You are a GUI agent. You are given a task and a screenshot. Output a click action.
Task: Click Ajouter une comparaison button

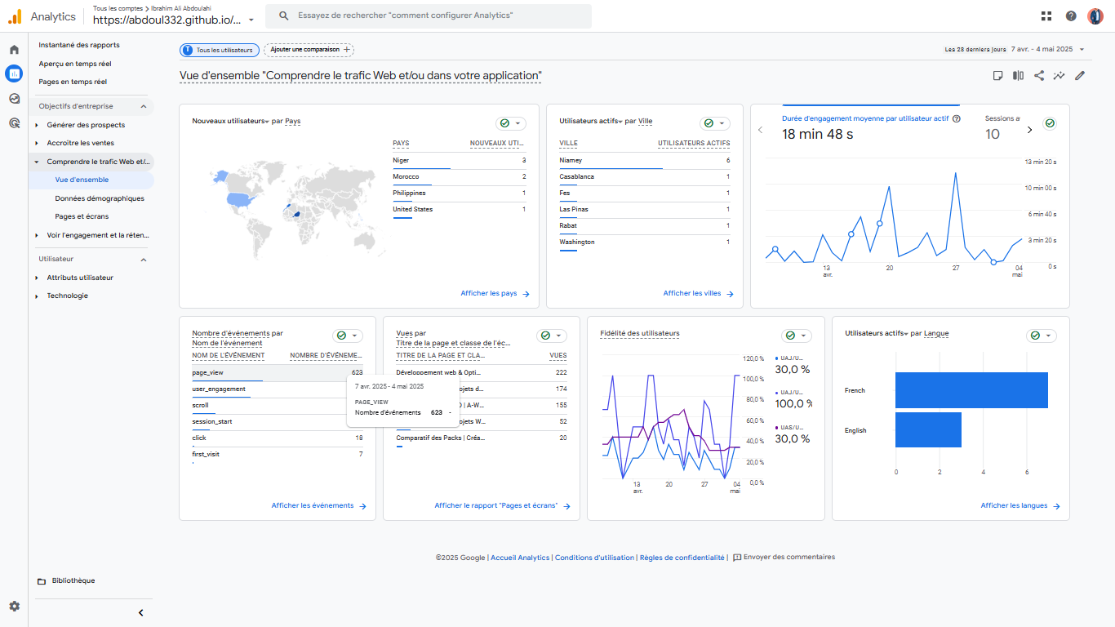[309, 50]
